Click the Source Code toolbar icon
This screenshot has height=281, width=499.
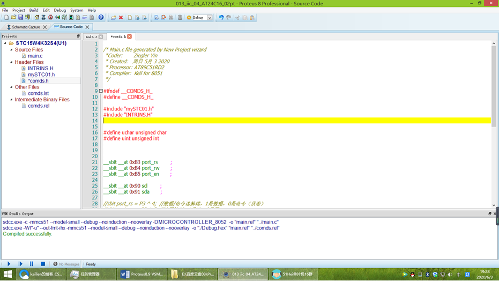click(85, 18)
